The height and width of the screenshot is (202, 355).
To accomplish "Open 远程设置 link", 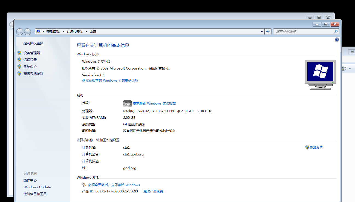I will tap(30, 60).
